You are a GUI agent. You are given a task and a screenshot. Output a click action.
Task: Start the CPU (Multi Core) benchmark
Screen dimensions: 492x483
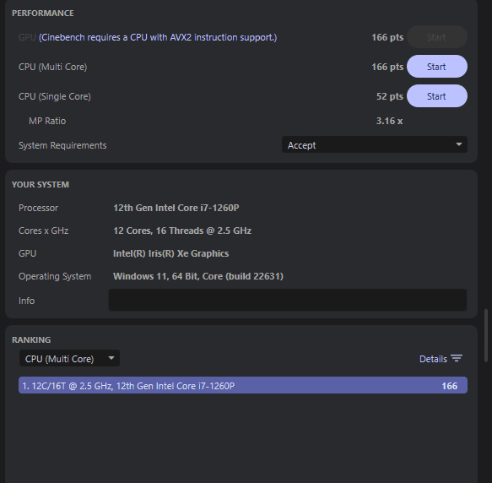(437, 67)
